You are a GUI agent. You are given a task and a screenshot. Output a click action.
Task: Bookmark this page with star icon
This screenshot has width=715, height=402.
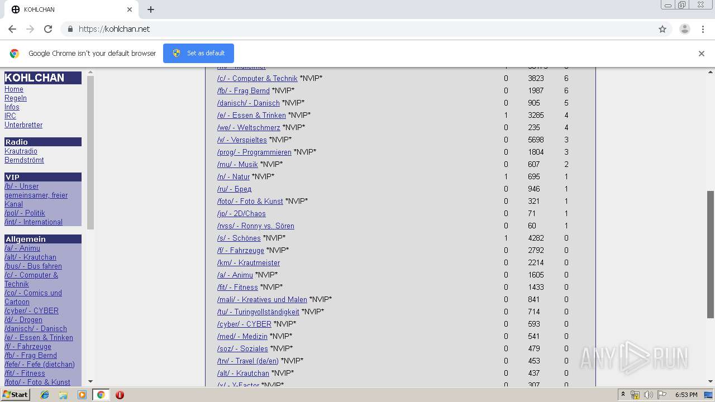click(x=662, y=29)
